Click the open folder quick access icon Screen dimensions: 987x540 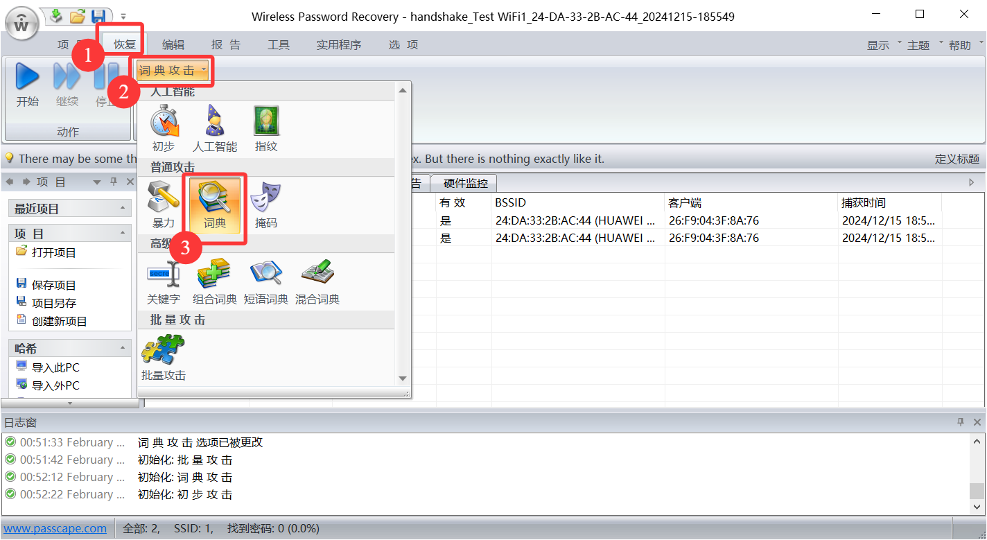78,15
